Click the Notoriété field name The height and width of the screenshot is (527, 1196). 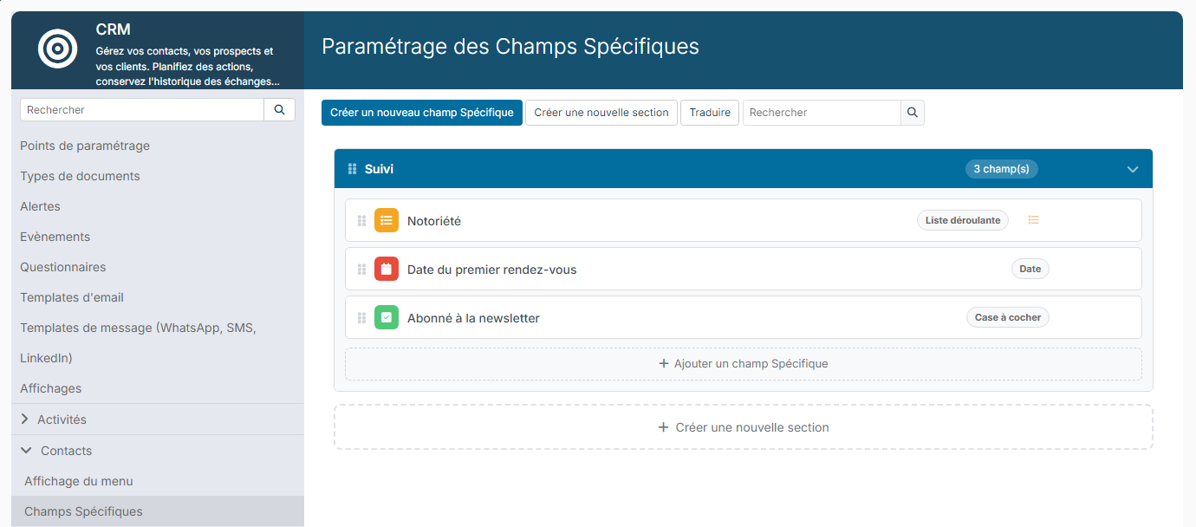(x=434, y=221)
